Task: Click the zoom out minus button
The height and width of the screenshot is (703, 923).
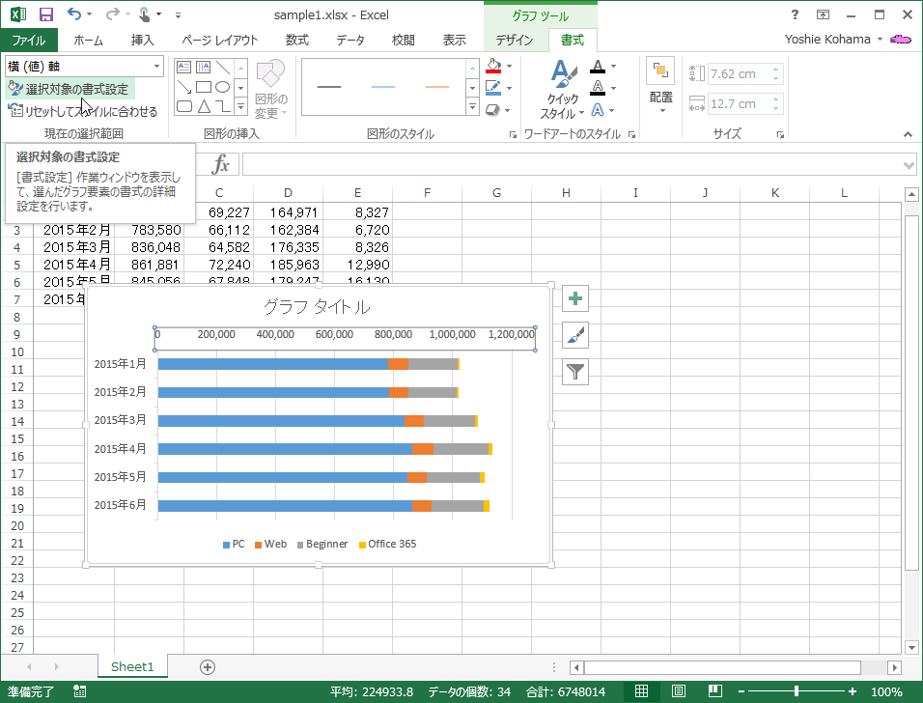Action: point(741,691)
